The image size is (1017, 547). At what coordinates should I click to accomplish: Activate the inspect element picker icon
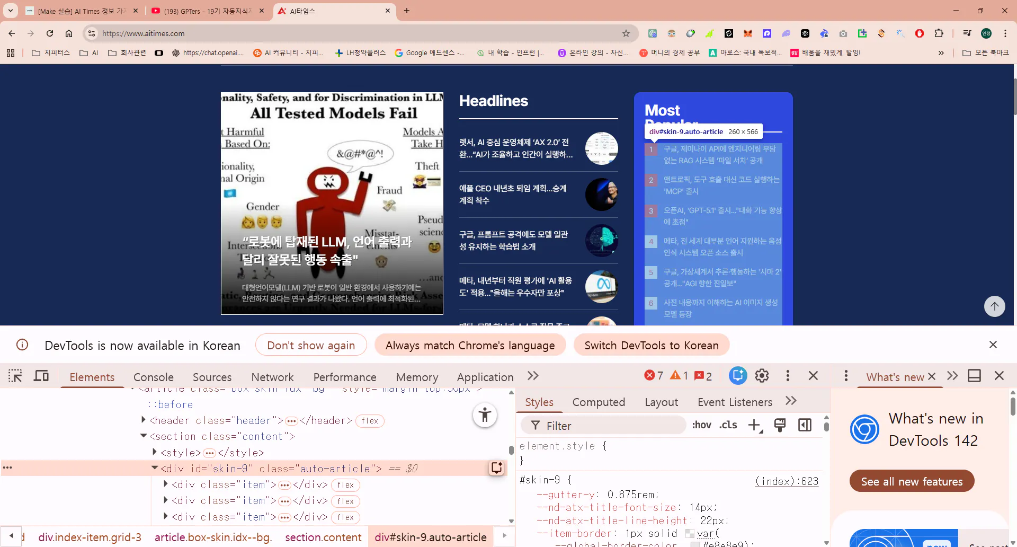pos(15,376)
